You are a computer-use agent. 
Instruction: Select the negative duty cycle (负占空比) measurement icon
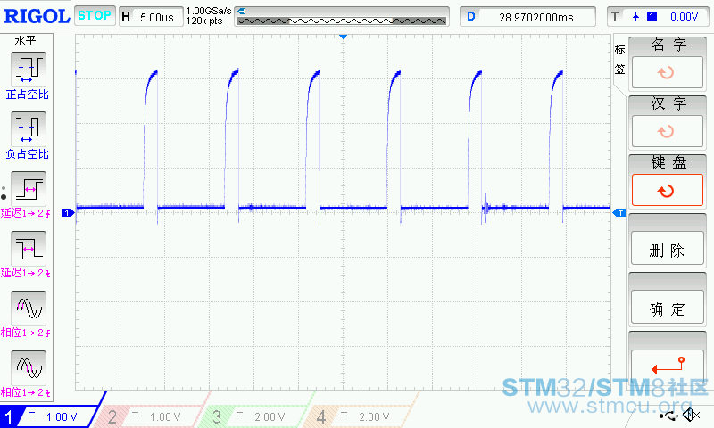[29, 128]
